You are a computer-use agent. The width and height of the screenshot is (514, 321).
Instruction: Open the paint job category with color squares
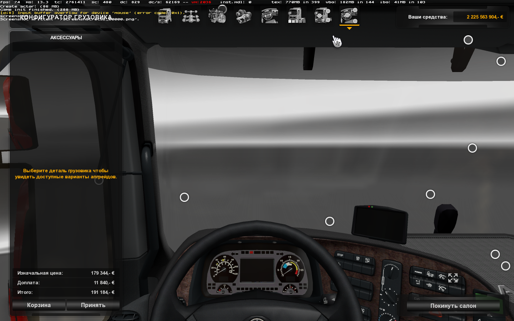tap(297, 16)
